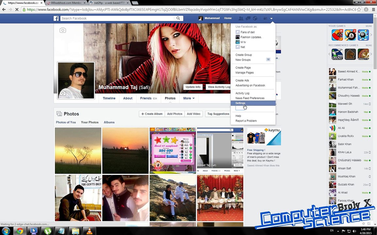Open the notifications globe icon
The image size is (377, 235).
pos(255,18)
